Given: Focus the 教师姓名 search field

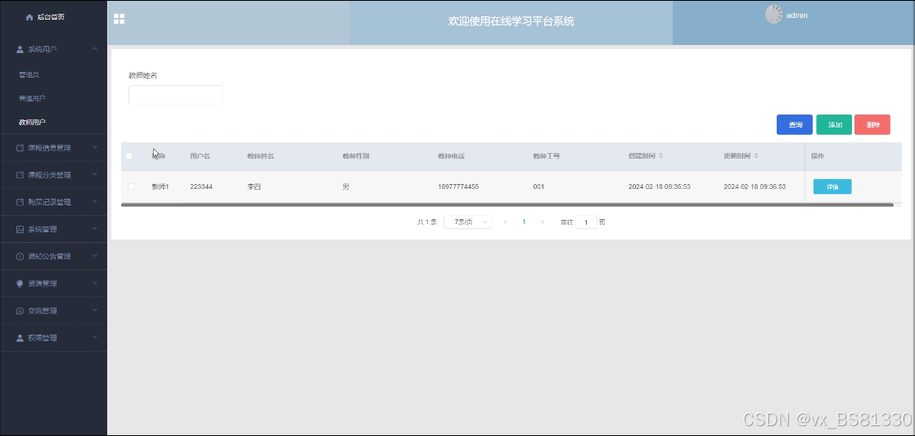Looking at the screenshot, I should (x=175, y=95).
